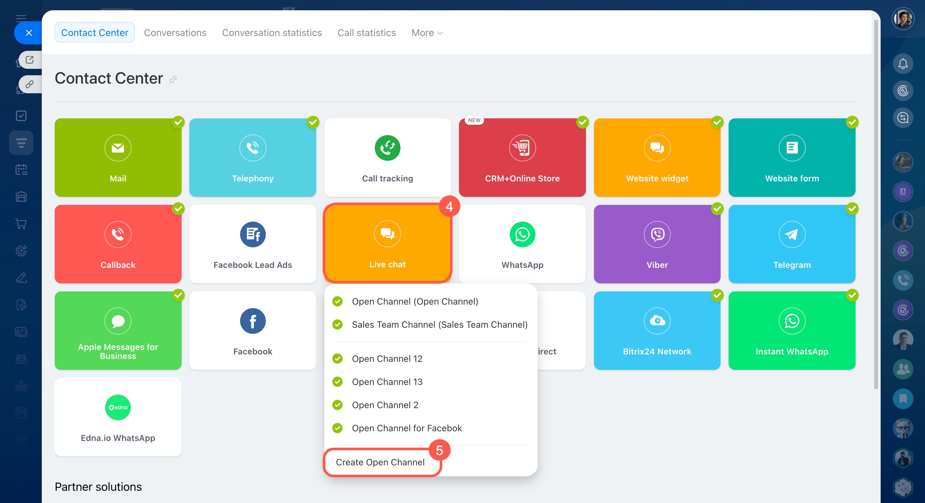Pin the Contact Center page

[173, 79]
